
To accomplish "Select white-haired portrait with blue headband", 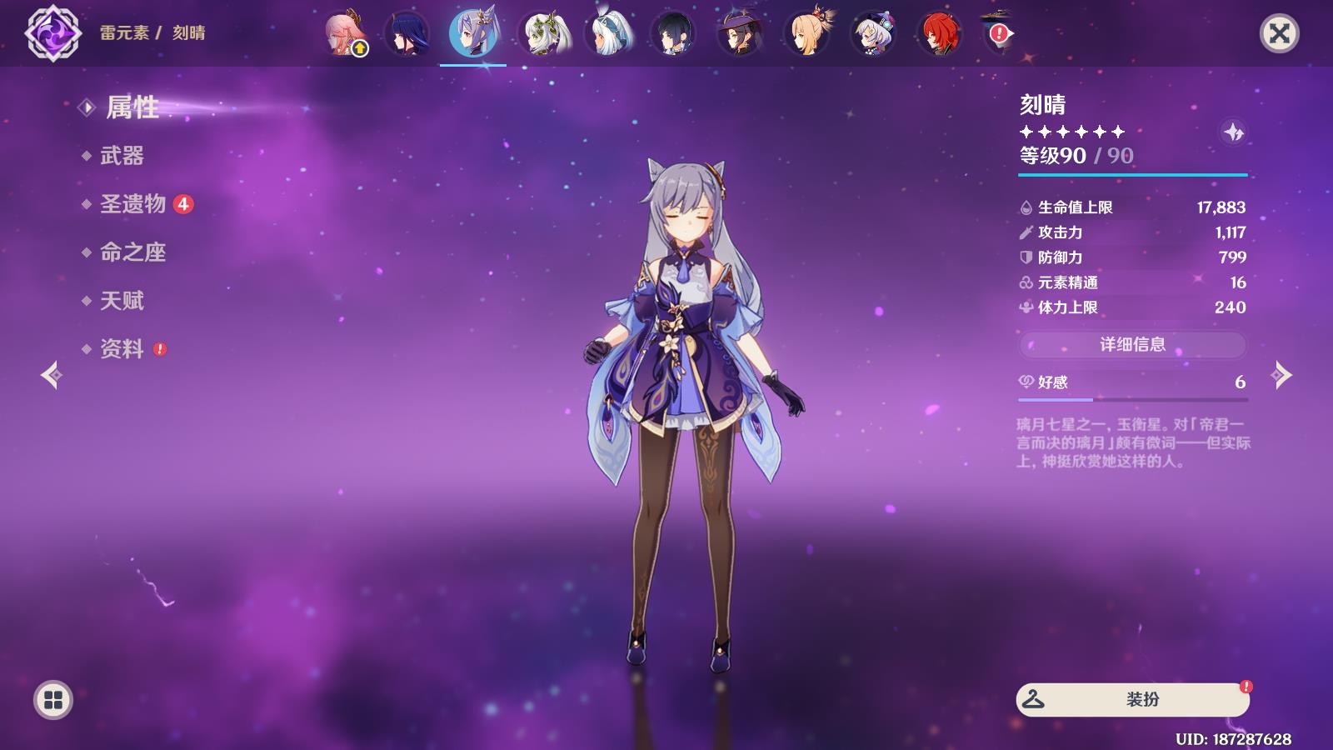I will point(608,33).
